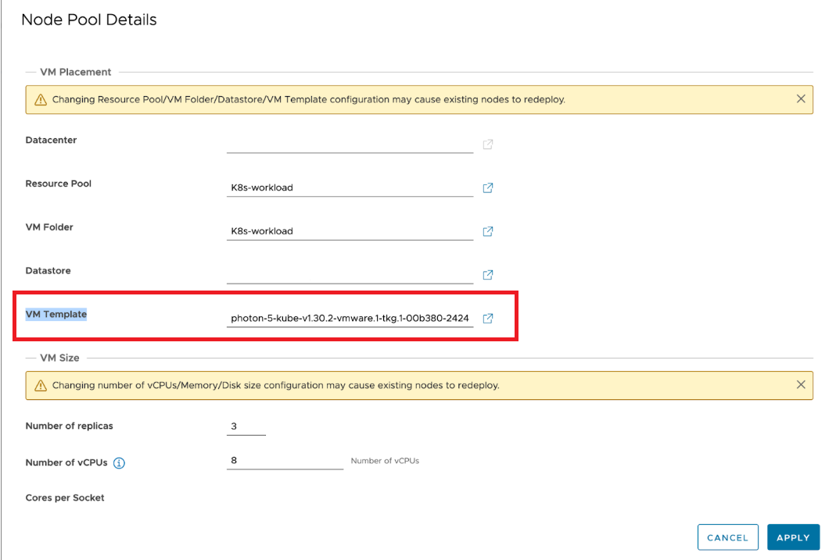
Task: Click the Datacenter label
Action: tap(51, 140)
